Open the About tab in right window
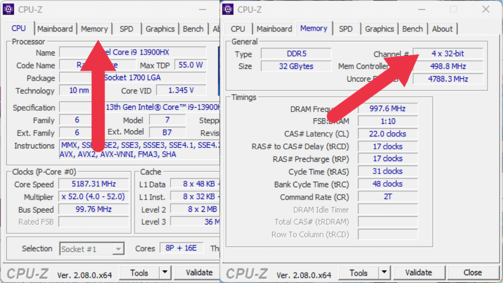The height and width of the screenshot is (283, 503). pos(442,28)
